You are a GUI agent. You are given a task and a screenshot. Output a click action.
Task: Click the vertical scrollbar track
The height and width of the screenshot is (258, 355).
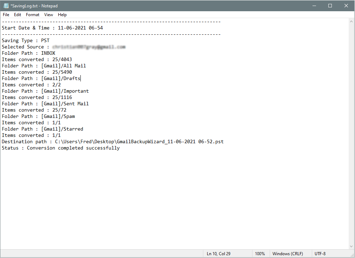click(351, 133)
